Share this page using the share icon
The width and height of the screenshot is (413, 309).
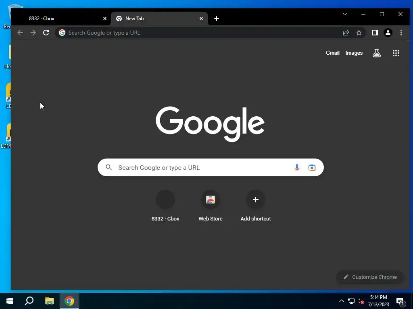(346, 33)
